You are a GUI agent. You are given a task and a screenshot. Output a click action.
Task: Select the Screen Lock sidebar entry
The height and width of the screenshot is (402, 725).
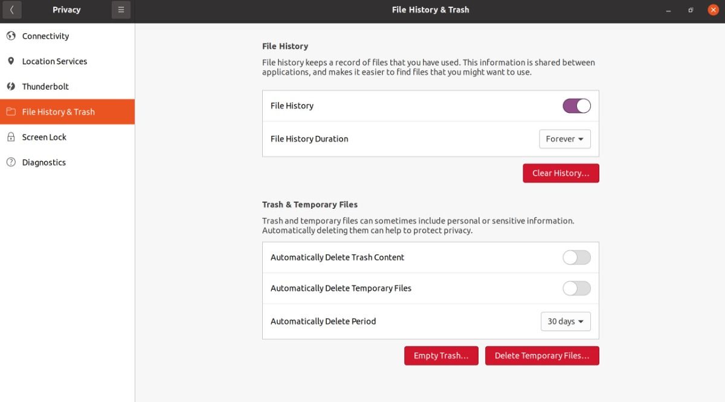click(44, 137)
